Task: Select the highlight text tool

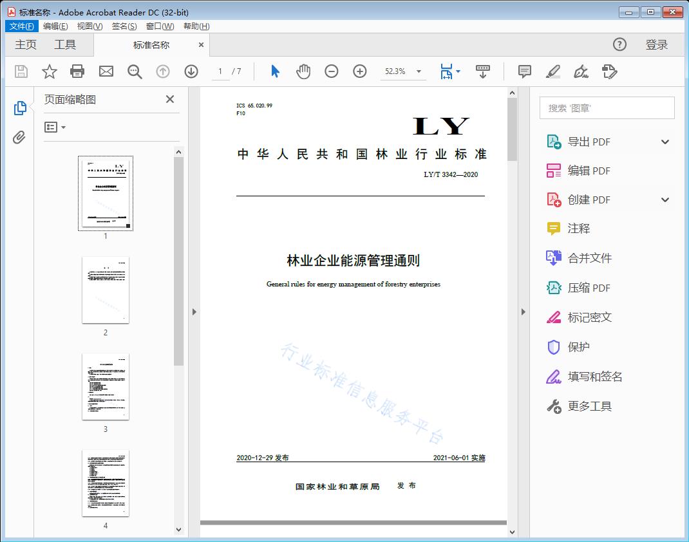Action: click(552, 71)
